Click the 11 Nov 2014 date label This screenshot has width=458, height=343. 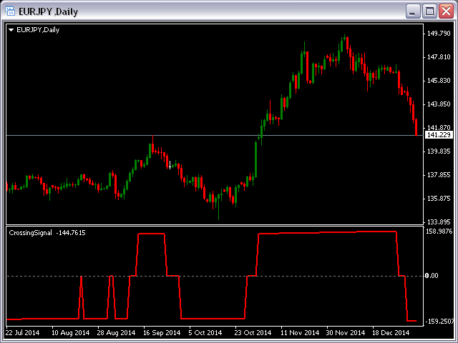click(x=300, y=332)
